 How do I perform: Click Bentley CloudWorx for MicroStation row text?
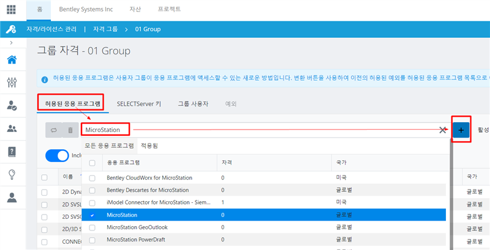point(149,178)
